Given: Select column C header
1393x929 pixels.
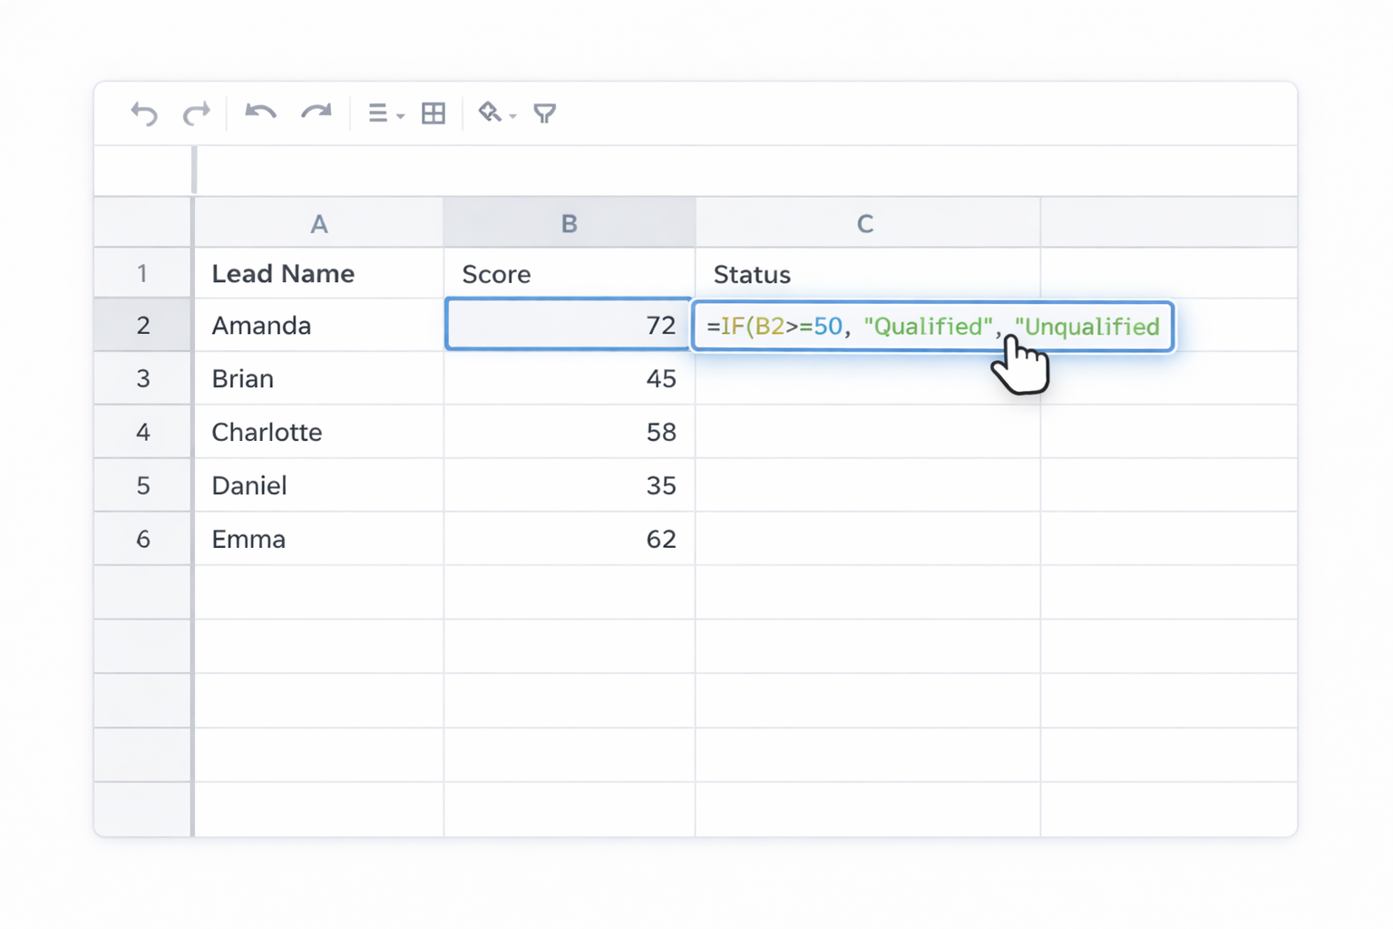Looking at the screenshot, I should [867, 223].
